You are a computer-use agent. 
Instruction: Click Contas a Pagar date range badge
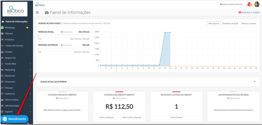click(62, 98)
